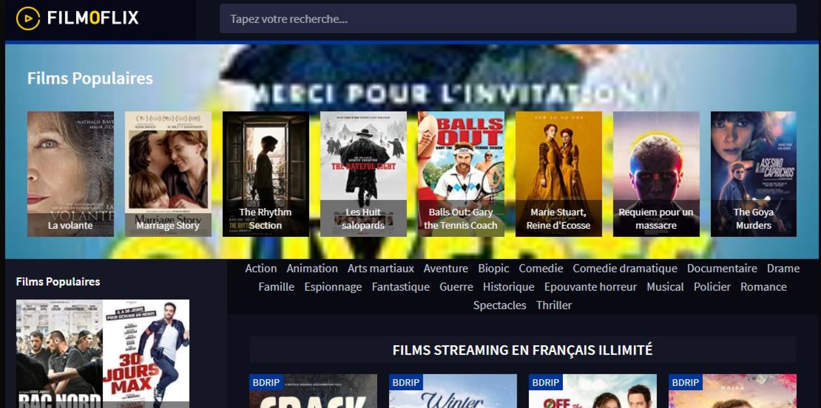
Task: Open the Drame genre
Action: click(783, 268)
